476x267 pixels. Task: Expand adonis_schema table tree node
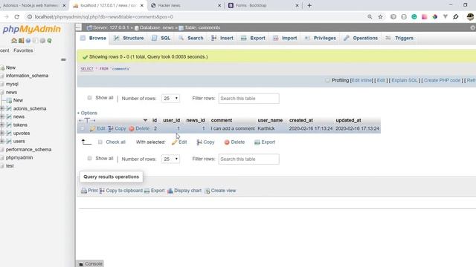(2, 108)
